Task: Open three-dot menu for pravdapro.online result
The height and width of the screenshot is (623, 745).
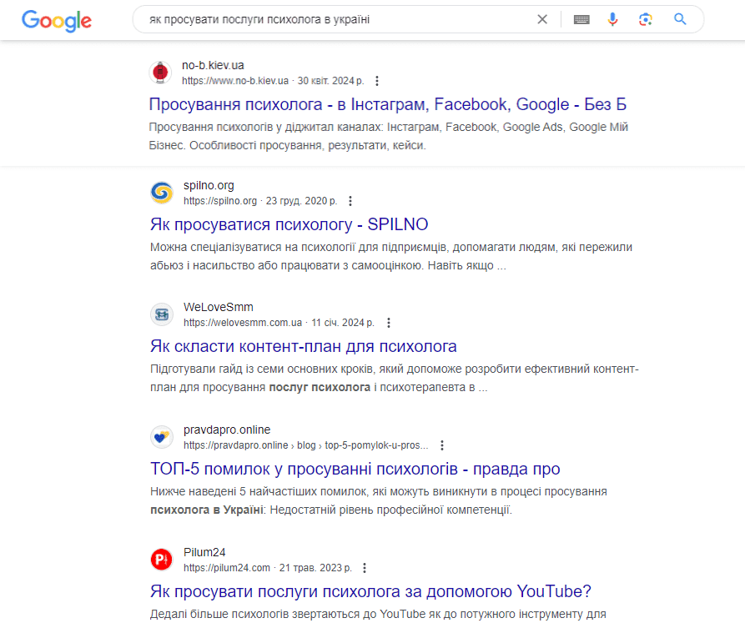Action: click(442, 445)
